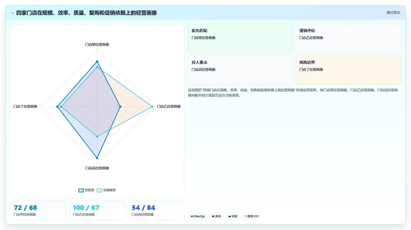Viewport: 411px width, 230px height.
Task: Click the dark 匹配度 point on the 门店乙 axis
Action: click(120, 107)
